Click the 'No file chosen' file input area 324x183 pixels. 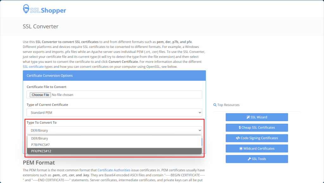coord(63,95)
